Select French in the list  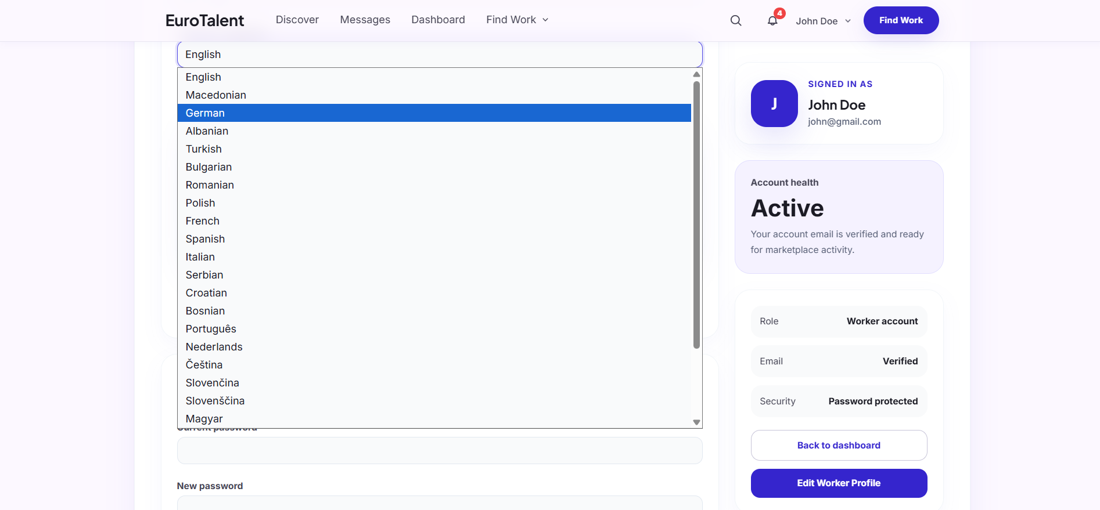pos(434,221)
